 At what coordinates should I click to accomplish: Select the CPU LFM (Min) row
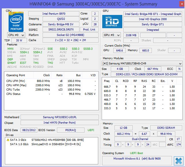pos(51,81)
